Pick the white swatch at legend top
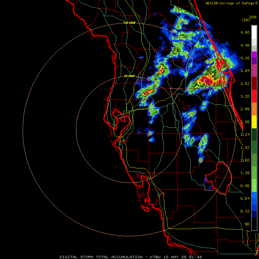The image size is (259, 259). pyautogui.click(x=254, y=32)
